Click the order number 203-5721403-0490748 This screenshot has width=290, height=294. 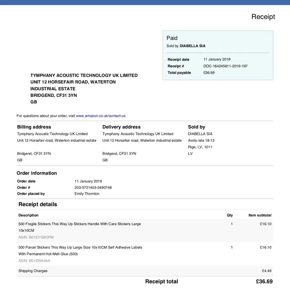93,187
